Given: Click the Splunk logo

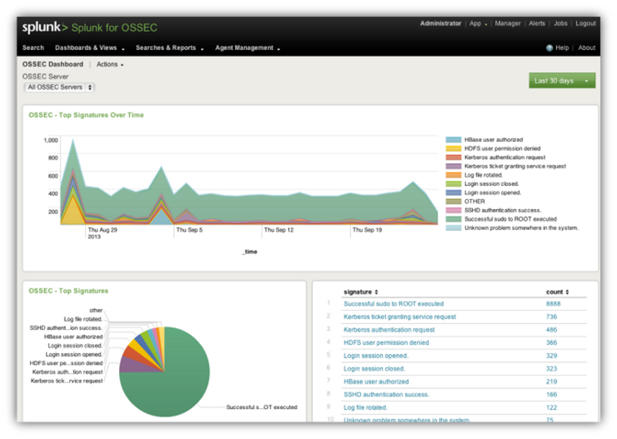Looking at the screenshot, I should click(x=45, y=27).
